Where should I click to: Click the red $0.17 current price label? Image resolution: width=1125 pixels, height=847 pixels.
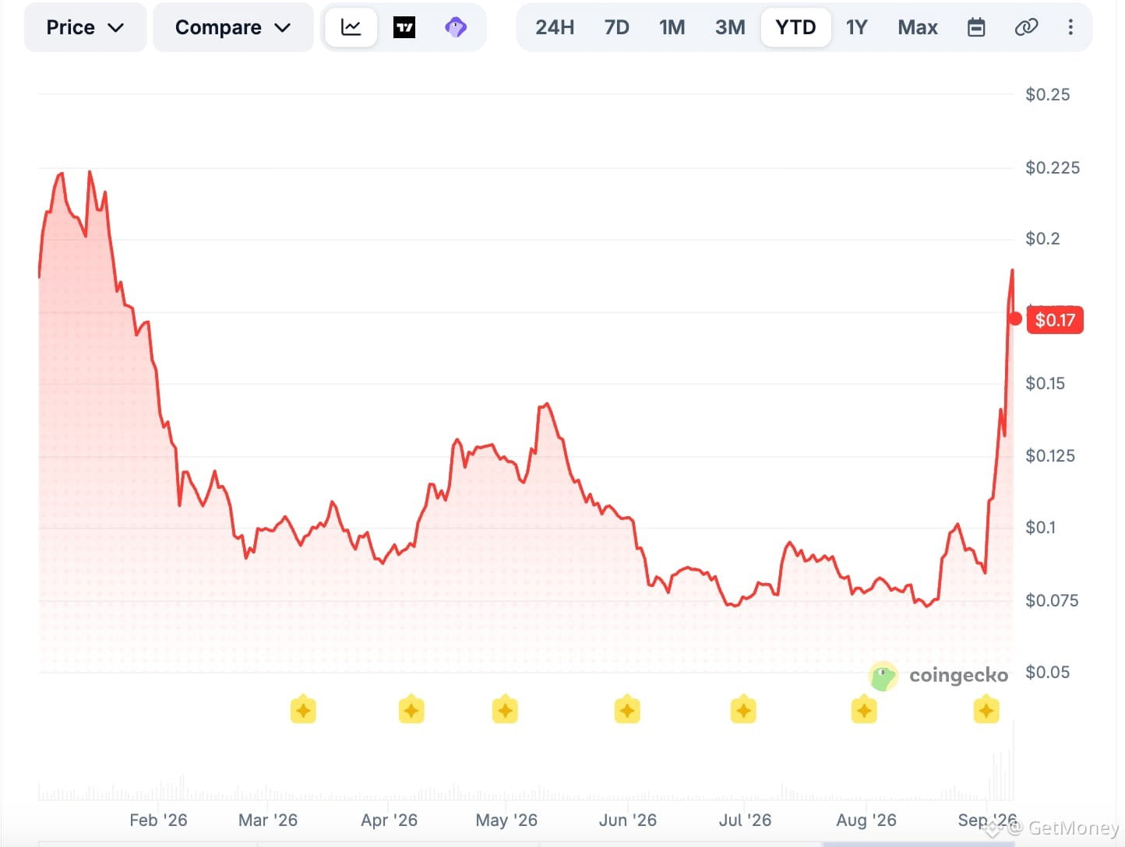pyautogui.click(x=1055, y=320)
